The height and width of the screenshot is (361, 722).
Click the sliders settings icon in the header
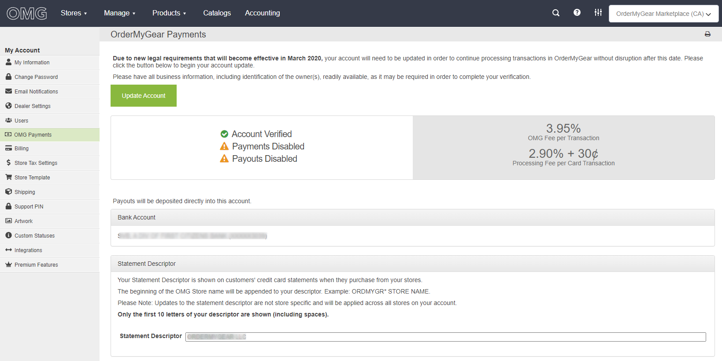[598, 12]
